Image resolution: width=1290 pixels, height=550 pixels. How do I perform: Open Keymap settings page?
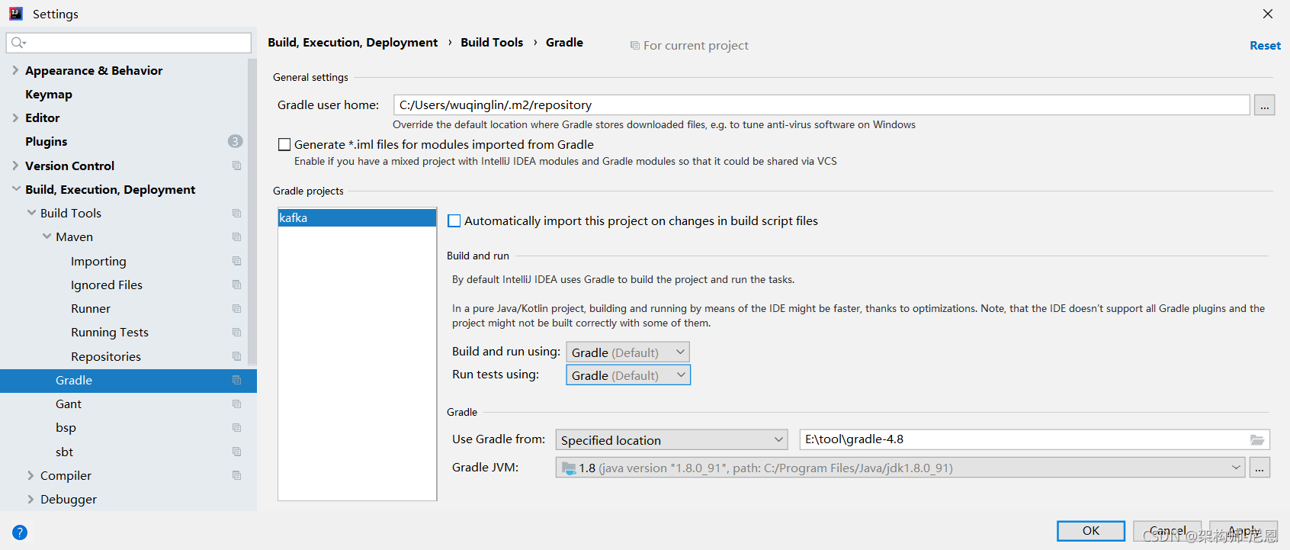click(x=49, y=94)
